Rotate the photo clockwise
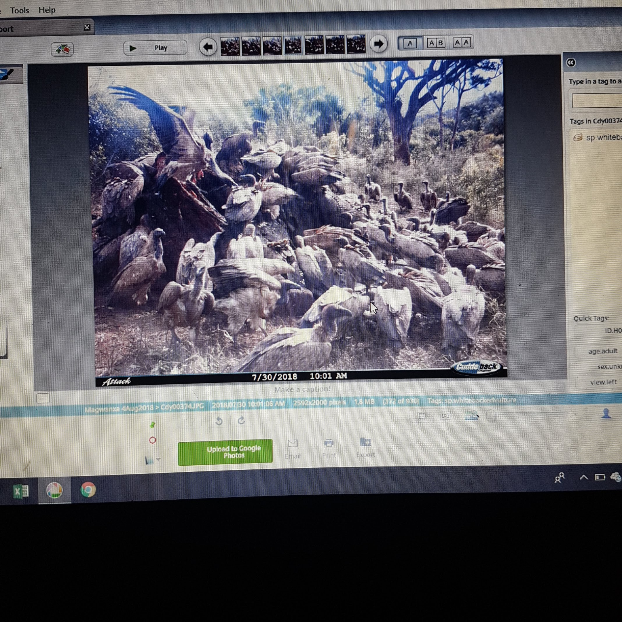 (242, 420)
